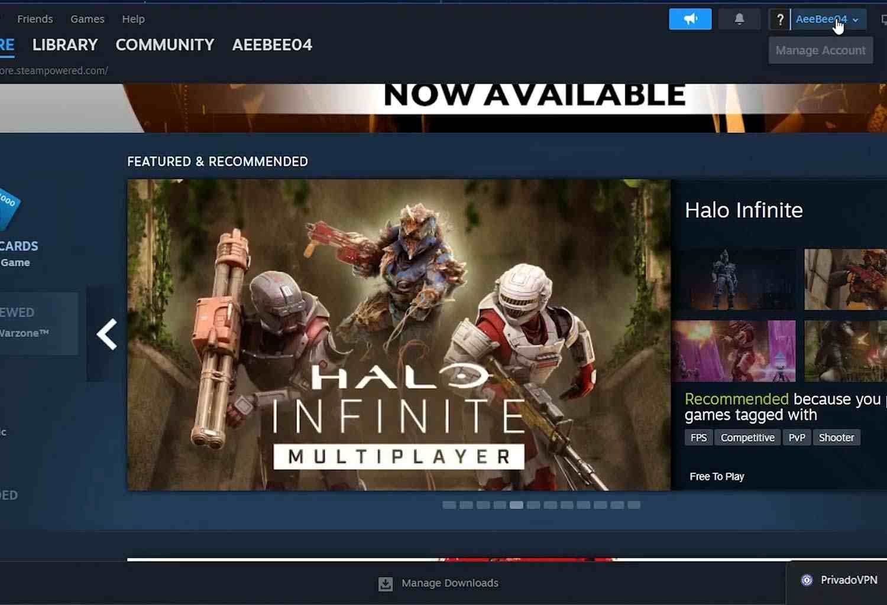Click the Halo Infinite title text

click(744, 210)
